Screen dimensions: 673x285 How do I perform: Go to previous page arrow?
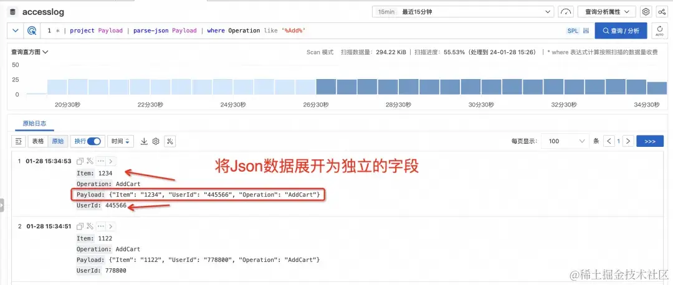tap(609, 141)
